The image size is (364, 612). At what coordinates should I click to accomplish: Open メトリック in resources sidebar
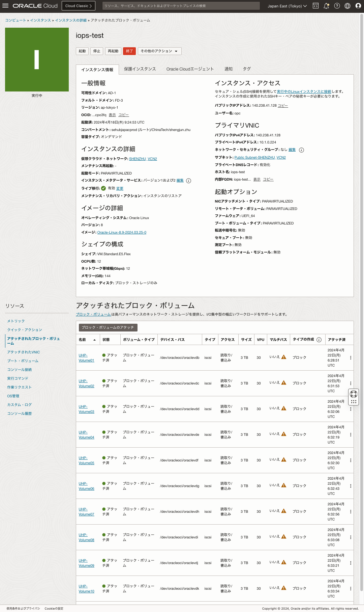tap(16, 321)
